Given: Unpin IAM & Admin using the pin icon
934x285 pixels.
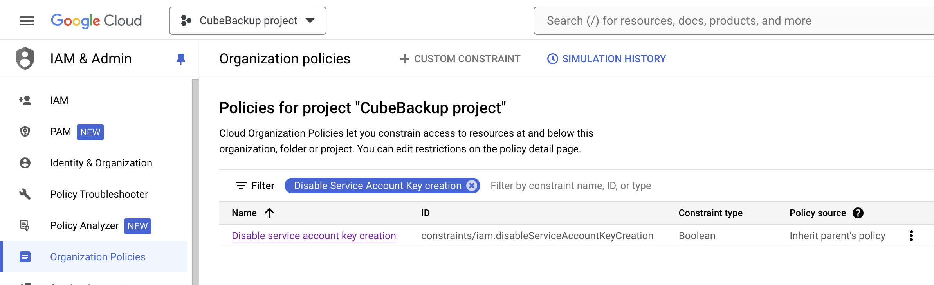Looking at the screenshot, I should 181,59.
